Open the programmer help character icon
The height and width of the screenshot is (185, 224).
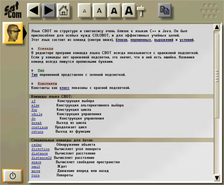click(13, 33)
